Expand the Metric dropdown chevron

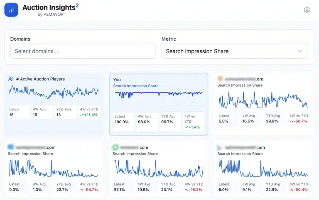300,51
